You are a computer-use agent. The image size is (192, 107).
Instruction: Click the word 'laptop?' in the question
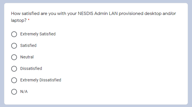[x=19, y=20]
